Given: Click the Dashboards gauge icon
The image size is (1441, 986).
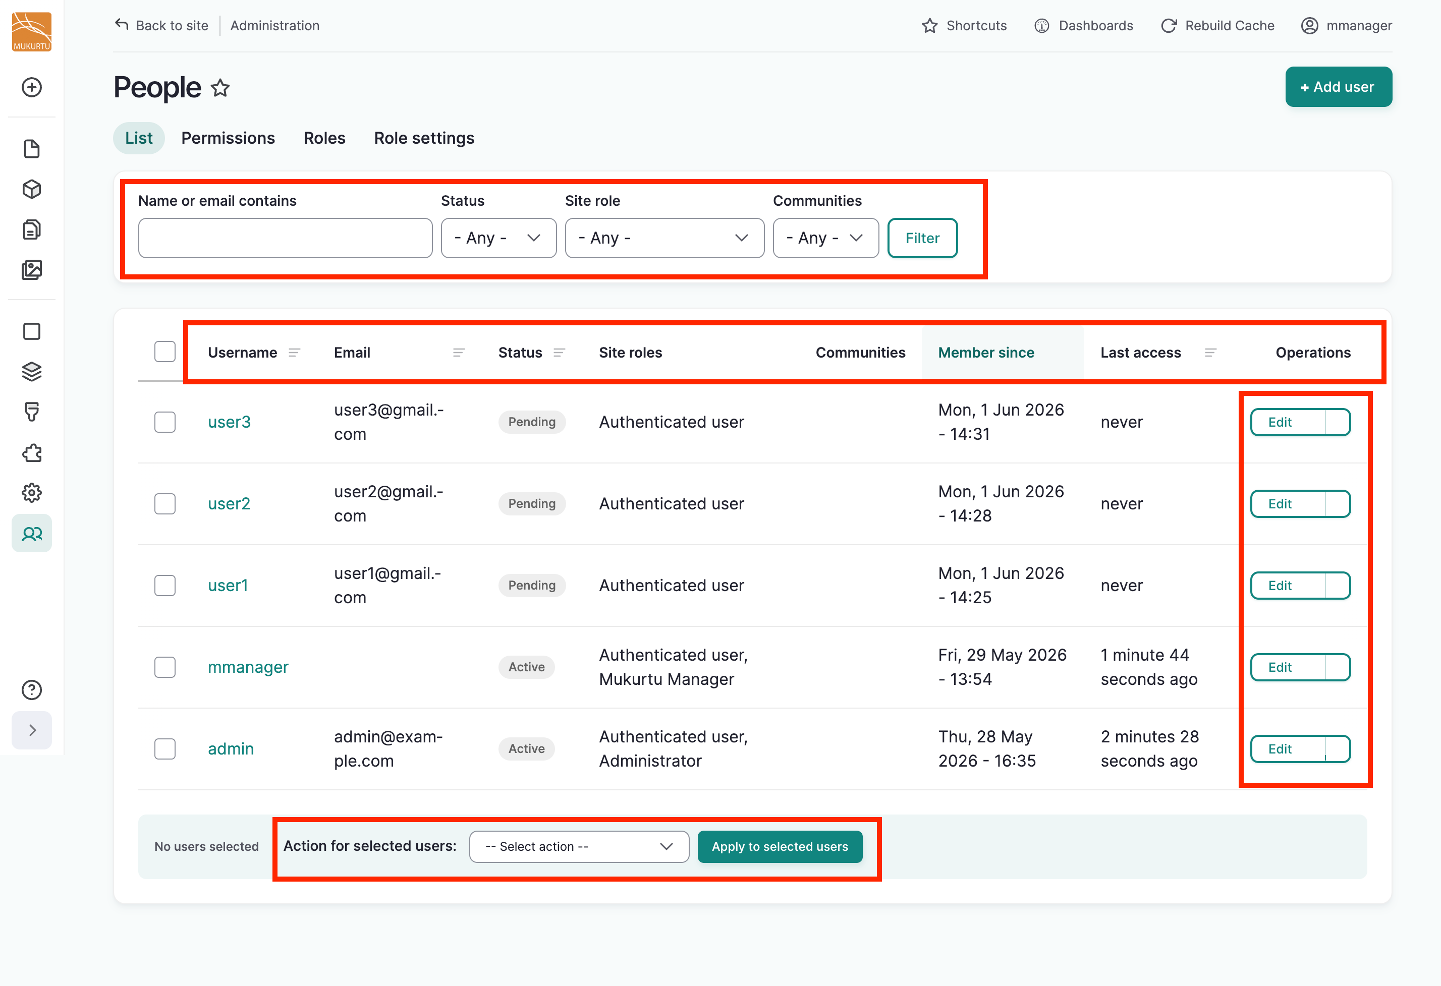Looking at the screenshot, I should [x=1042, y=25].
